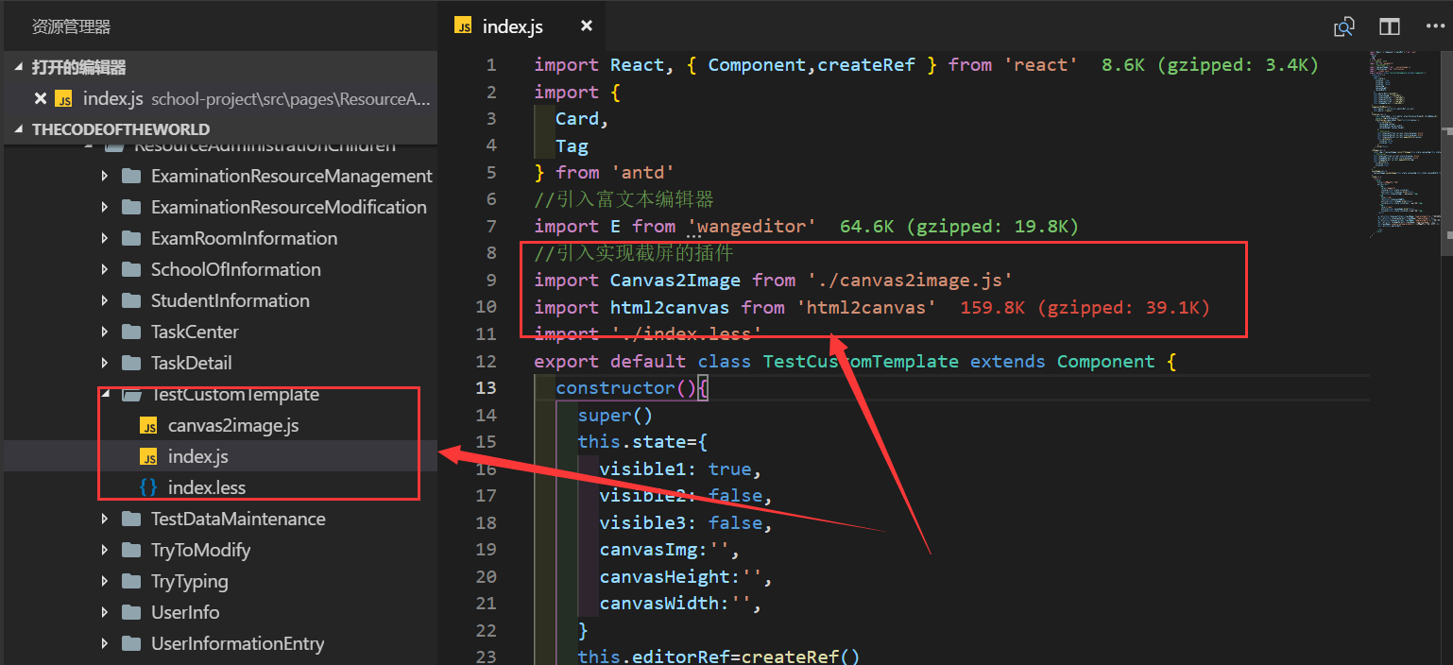Collapse the THECODEOFTHEWORLD section
This screenshot has height=665, width=1453.
click(x=19, y=129)
